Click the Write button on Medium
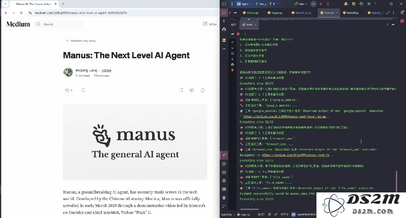Screen dimensions: 406x218 210,24
